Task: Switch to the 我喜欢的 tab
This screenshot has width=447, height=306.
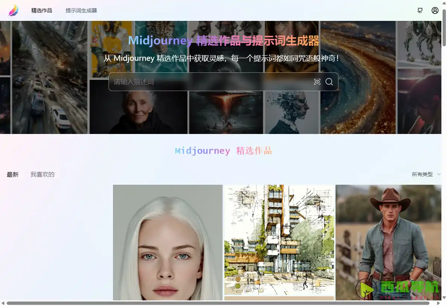Action: click(42, 174)
